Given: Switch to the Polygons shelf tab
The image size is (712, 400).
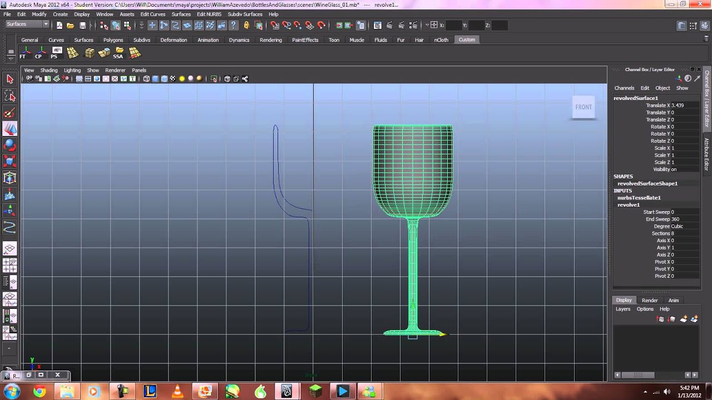Looking at the screenshot, I should (113, 40).
